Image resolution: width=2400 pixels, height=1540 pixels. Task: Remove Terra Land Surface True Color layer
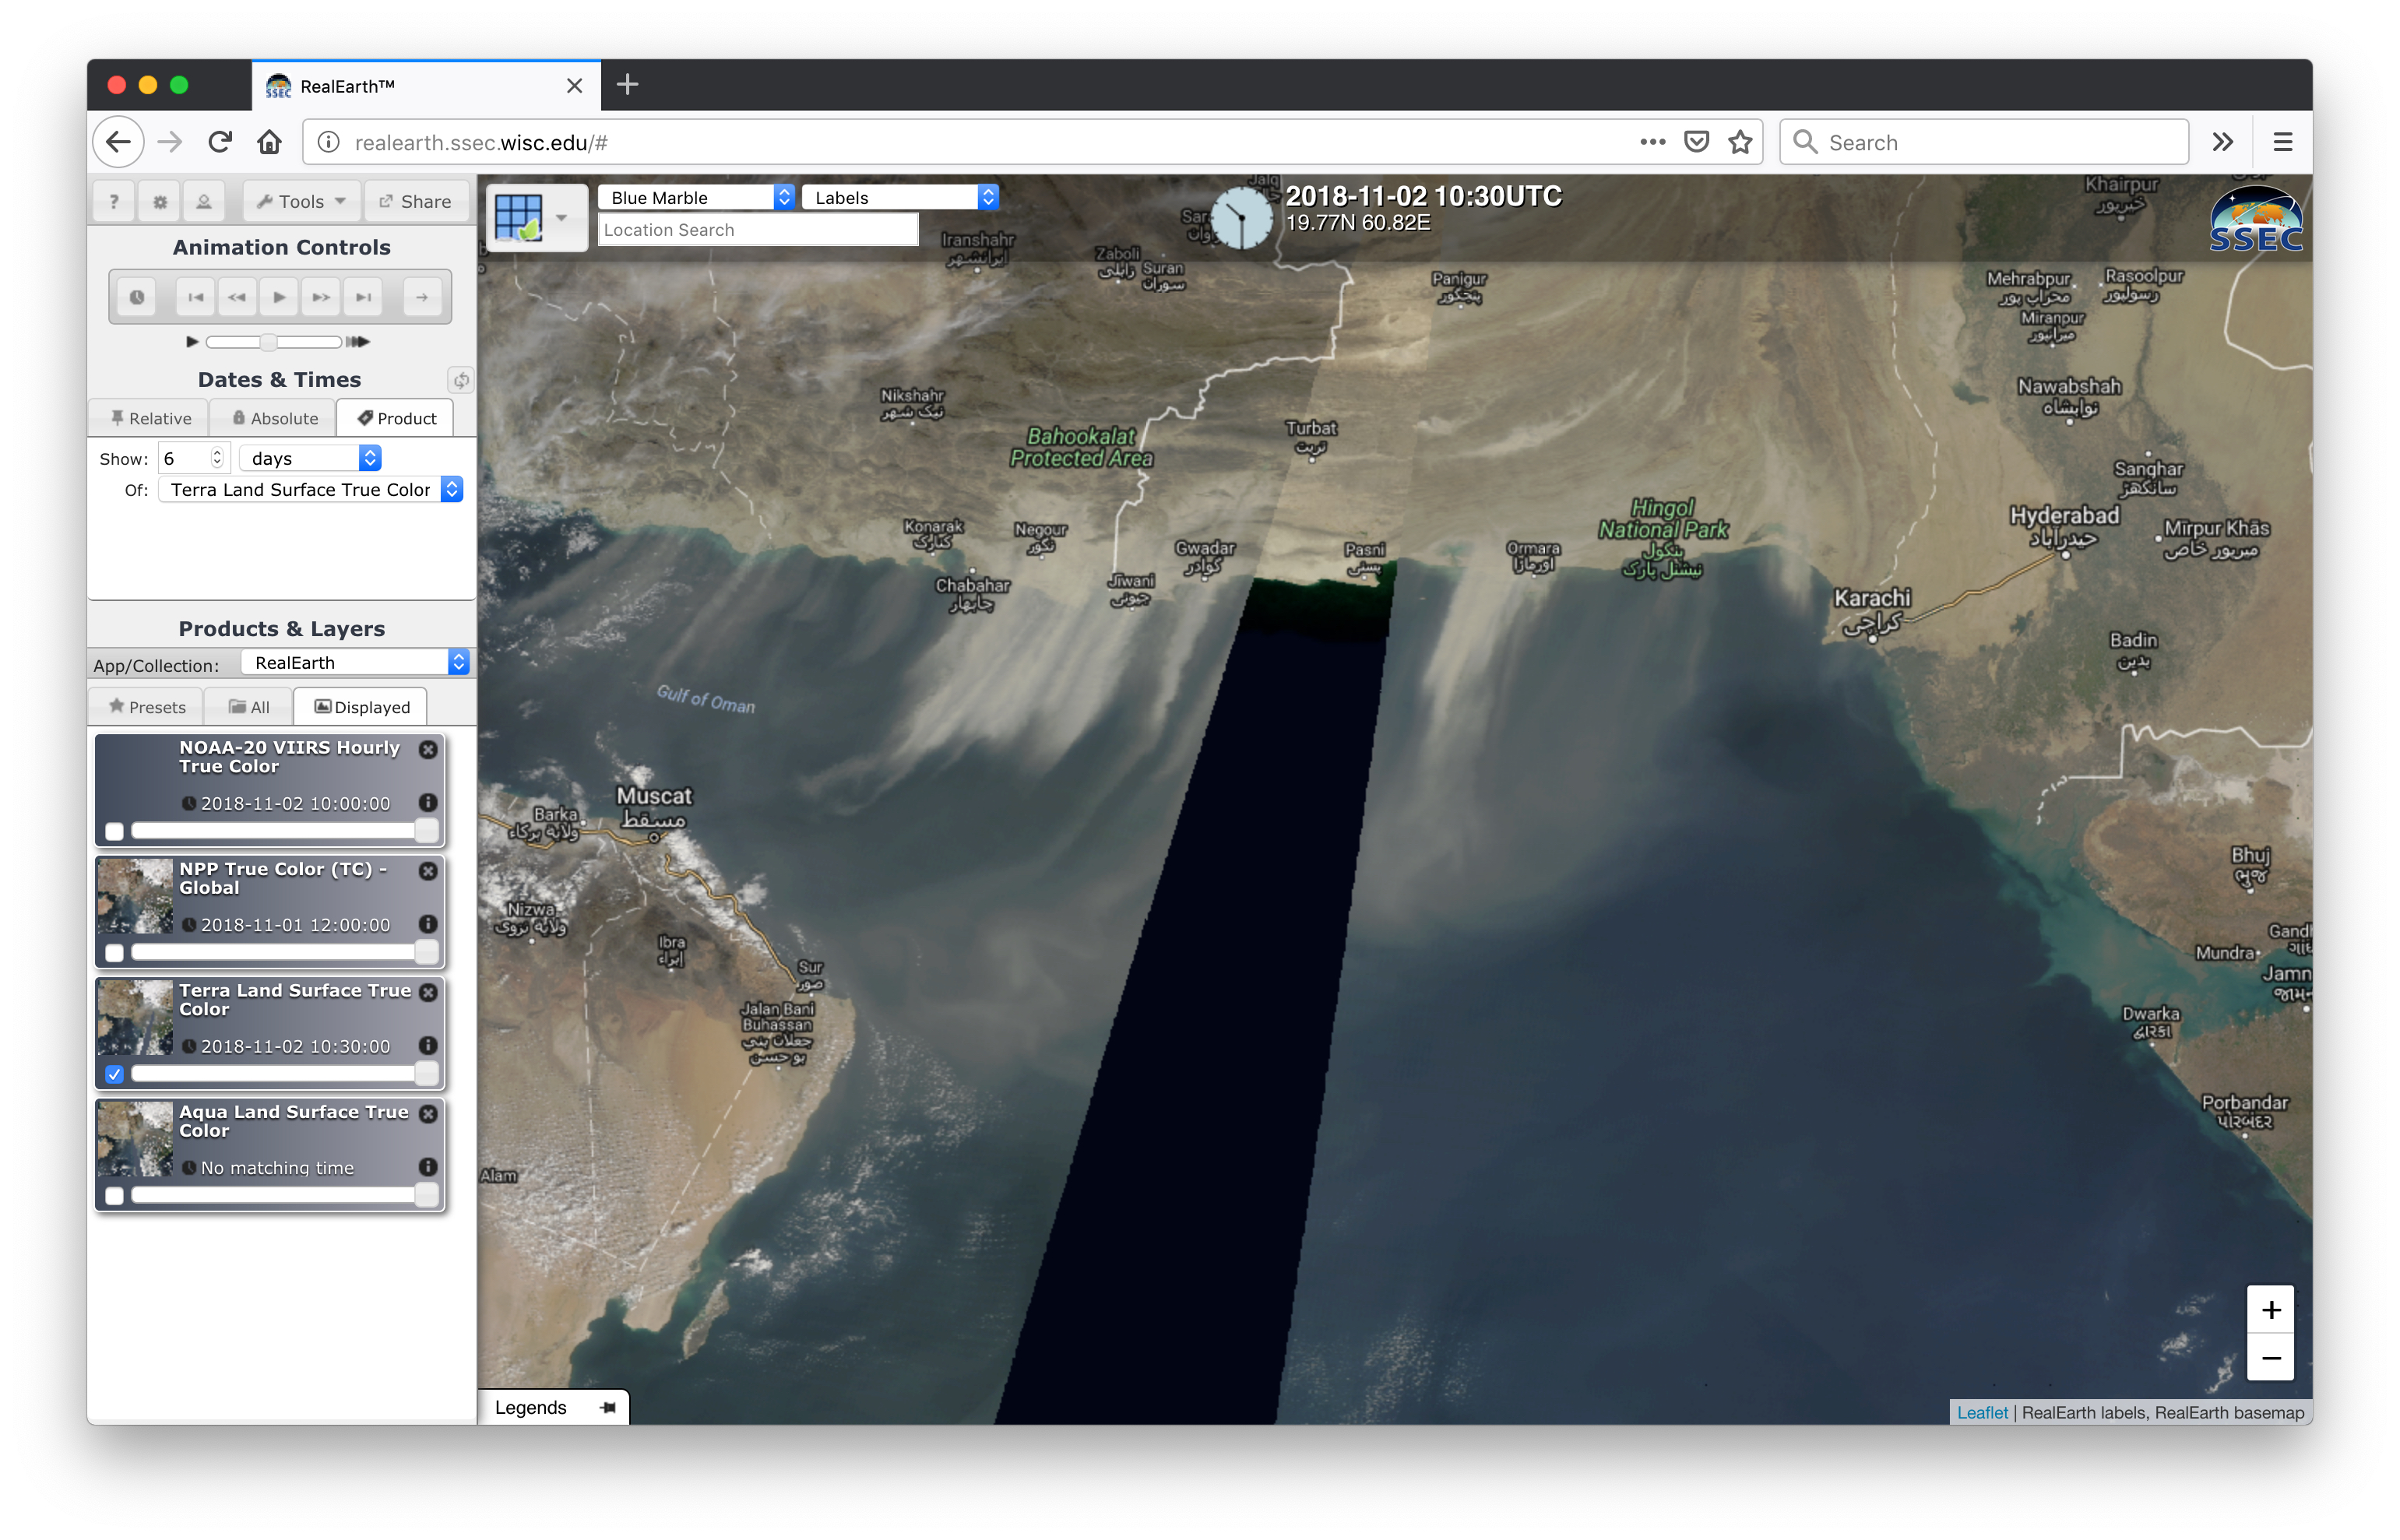click(x=428, y=992)
